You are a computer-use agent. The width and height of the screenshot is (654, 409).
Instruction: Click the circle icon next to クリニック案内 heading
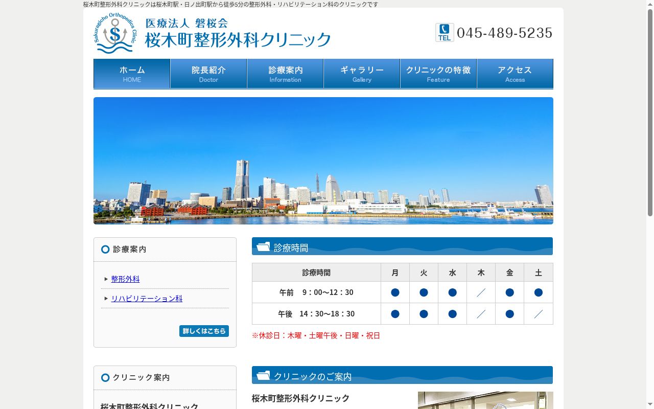105,378
